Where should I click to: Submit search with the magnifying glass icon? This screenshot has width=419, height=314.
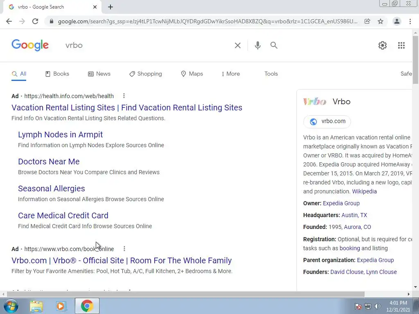(274, 45)
